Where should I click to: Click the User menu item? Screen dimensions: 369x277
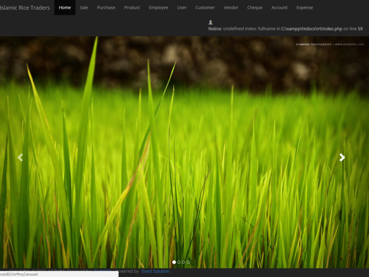(182, 7)
